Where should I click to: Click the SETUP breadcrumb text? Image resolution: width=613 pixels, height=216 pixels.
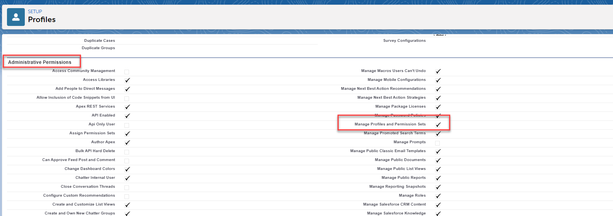(35, 12)
